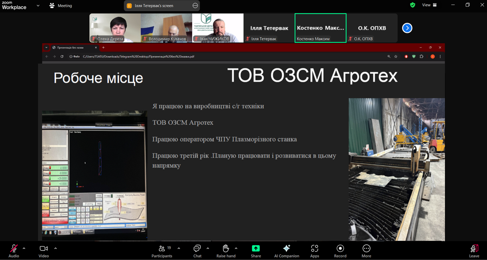Click the browser back arrow

(47, 56)
